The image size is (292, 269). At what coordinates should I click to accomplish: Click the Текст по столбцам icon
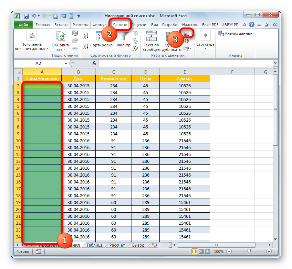(151, 36)
